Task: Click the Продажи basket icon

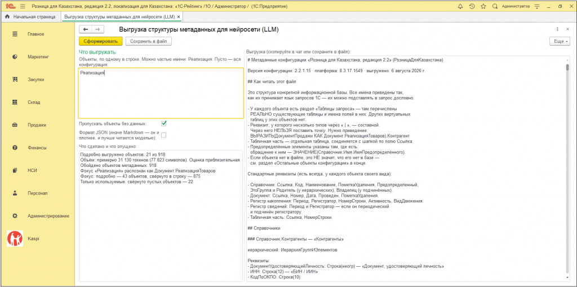Action: (15, 125)
